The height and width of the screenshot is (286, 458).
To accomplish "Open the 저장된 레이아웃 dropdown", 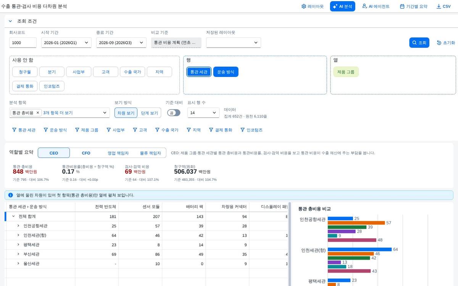I will coord(234,43).
